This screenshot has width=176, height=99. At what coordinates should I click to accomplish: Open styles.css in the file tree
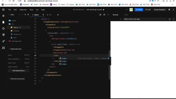[x=17, y=34]
